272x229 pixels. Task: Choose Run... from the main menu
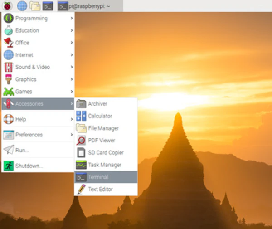(22, 150)
